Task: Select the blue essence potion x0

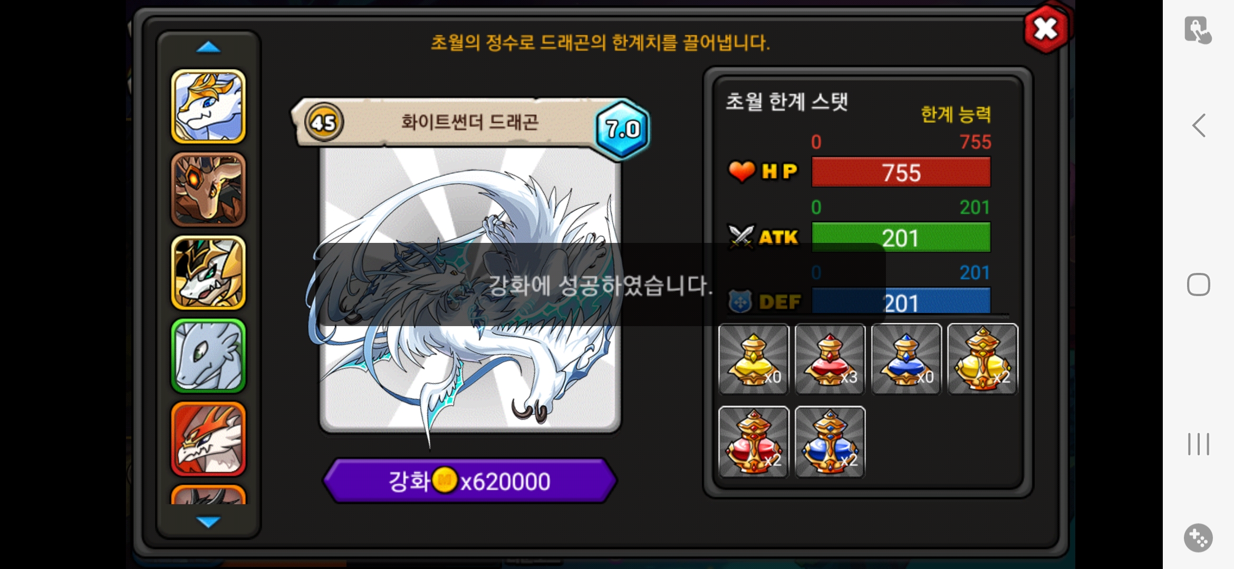Action: [x=906, y=359]
